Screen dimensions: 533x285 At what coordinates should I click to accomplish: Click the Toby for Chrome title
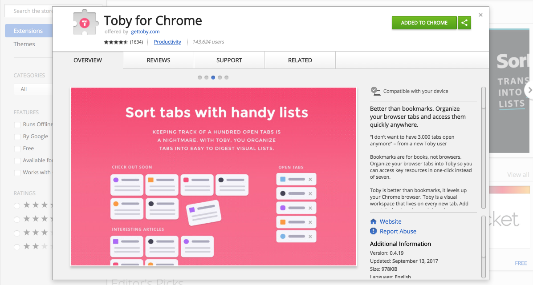[x=153, y=20]
